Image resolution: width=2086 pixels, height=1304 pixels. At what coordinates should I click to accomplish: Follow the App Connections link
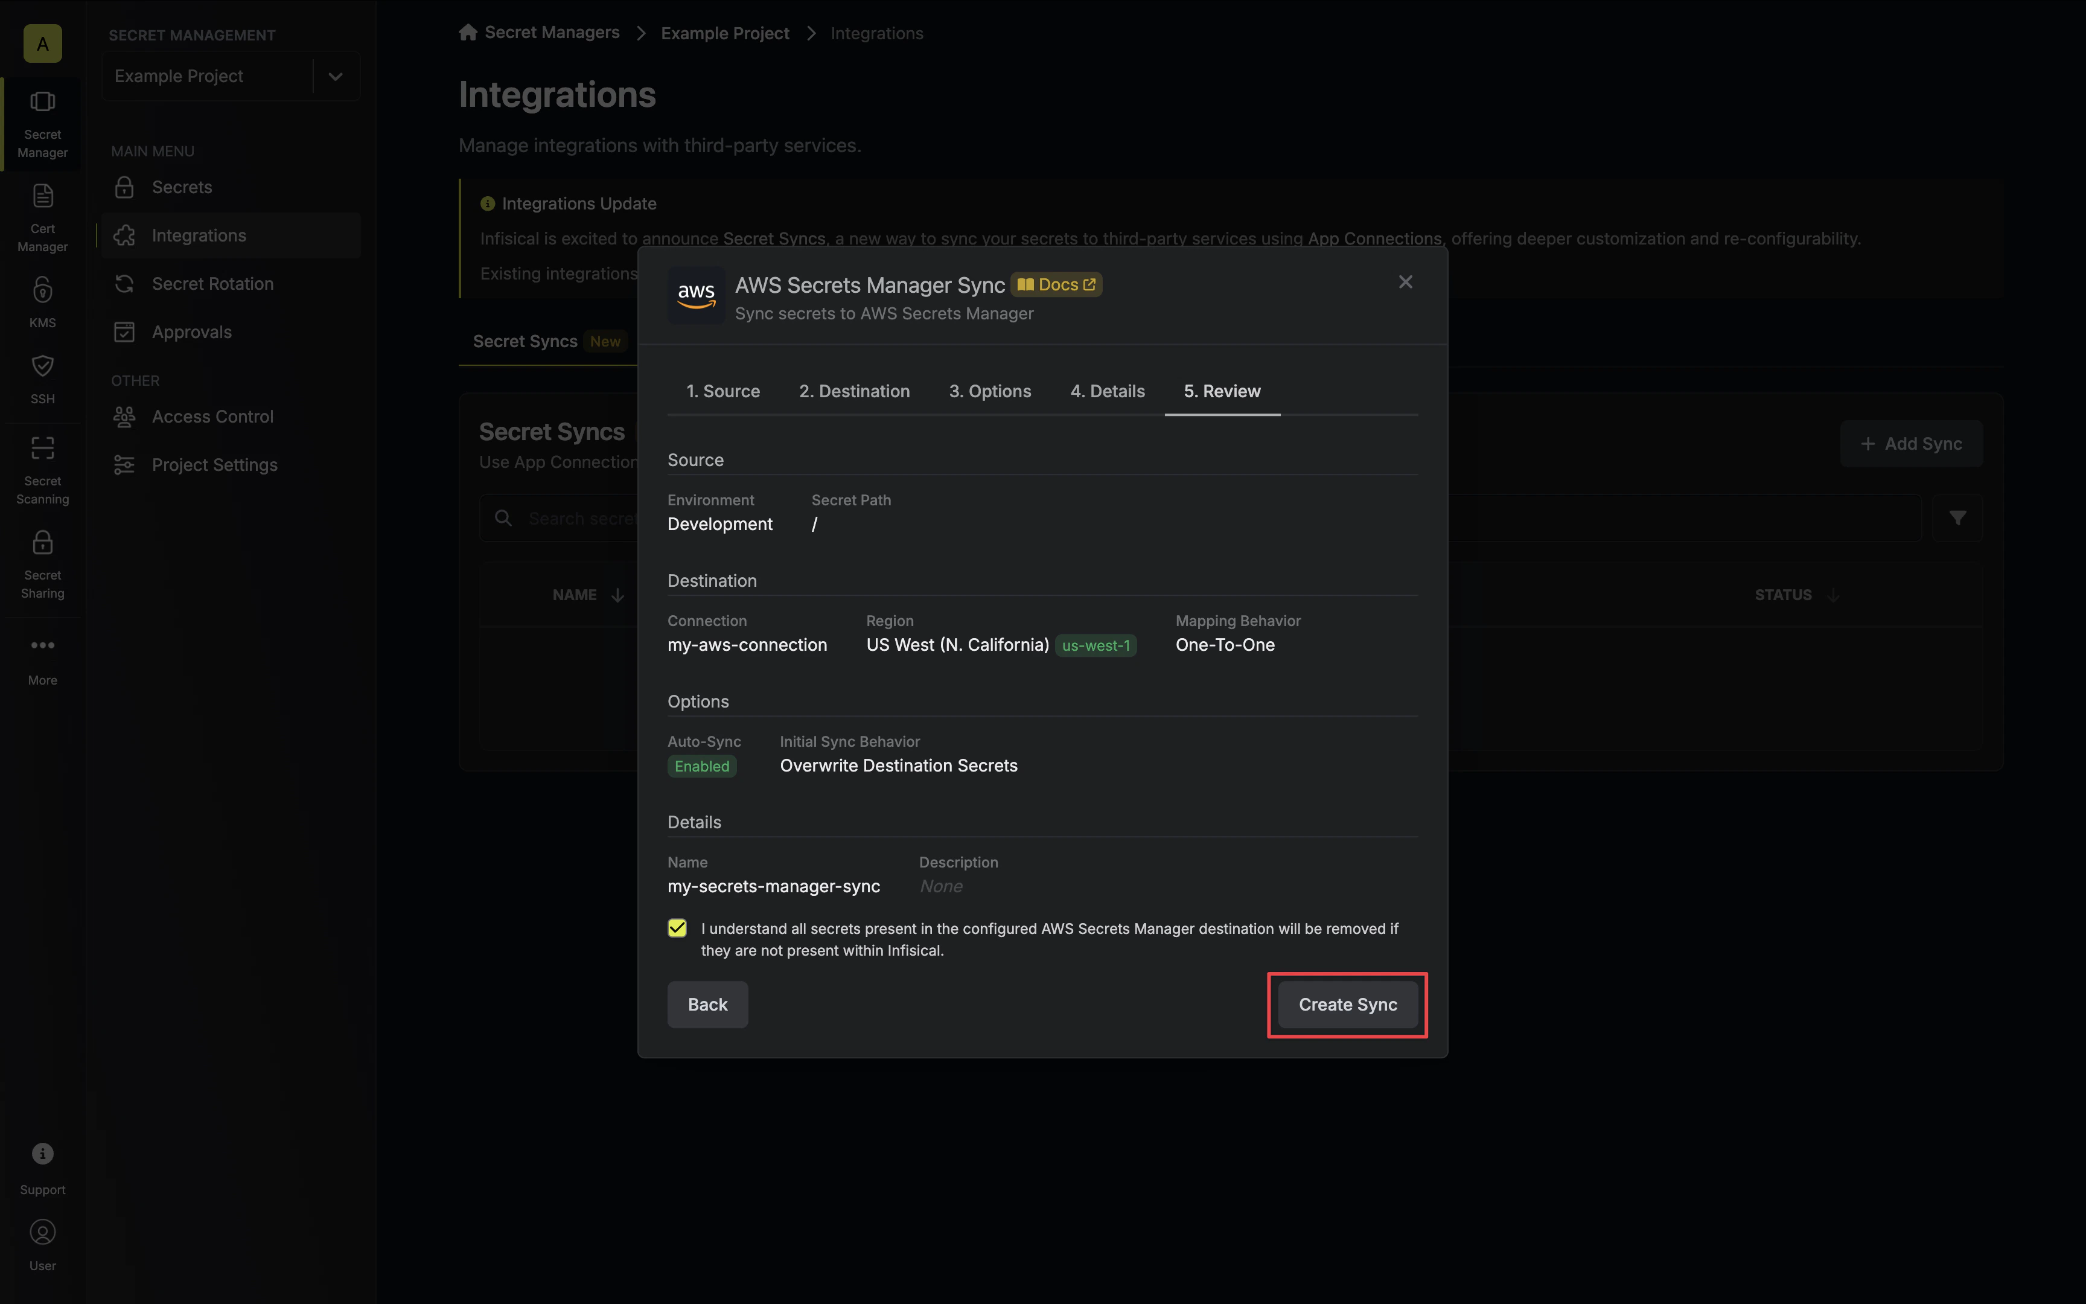[1374, 239]
